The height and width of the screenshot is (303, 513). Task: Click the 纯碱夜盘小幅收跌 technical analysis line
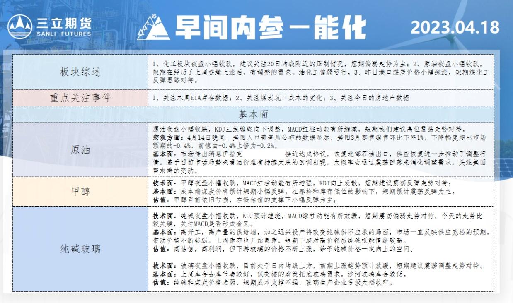click(x=318, y=216)
